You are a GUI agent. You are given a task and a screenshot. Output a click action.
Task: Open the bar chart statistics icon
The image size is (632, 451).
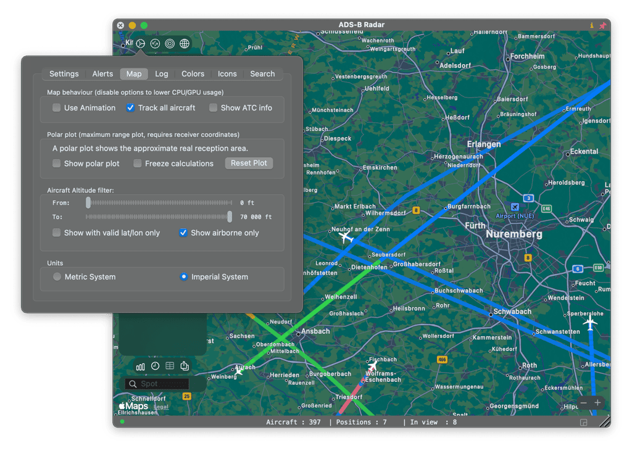tap(141, 365)
